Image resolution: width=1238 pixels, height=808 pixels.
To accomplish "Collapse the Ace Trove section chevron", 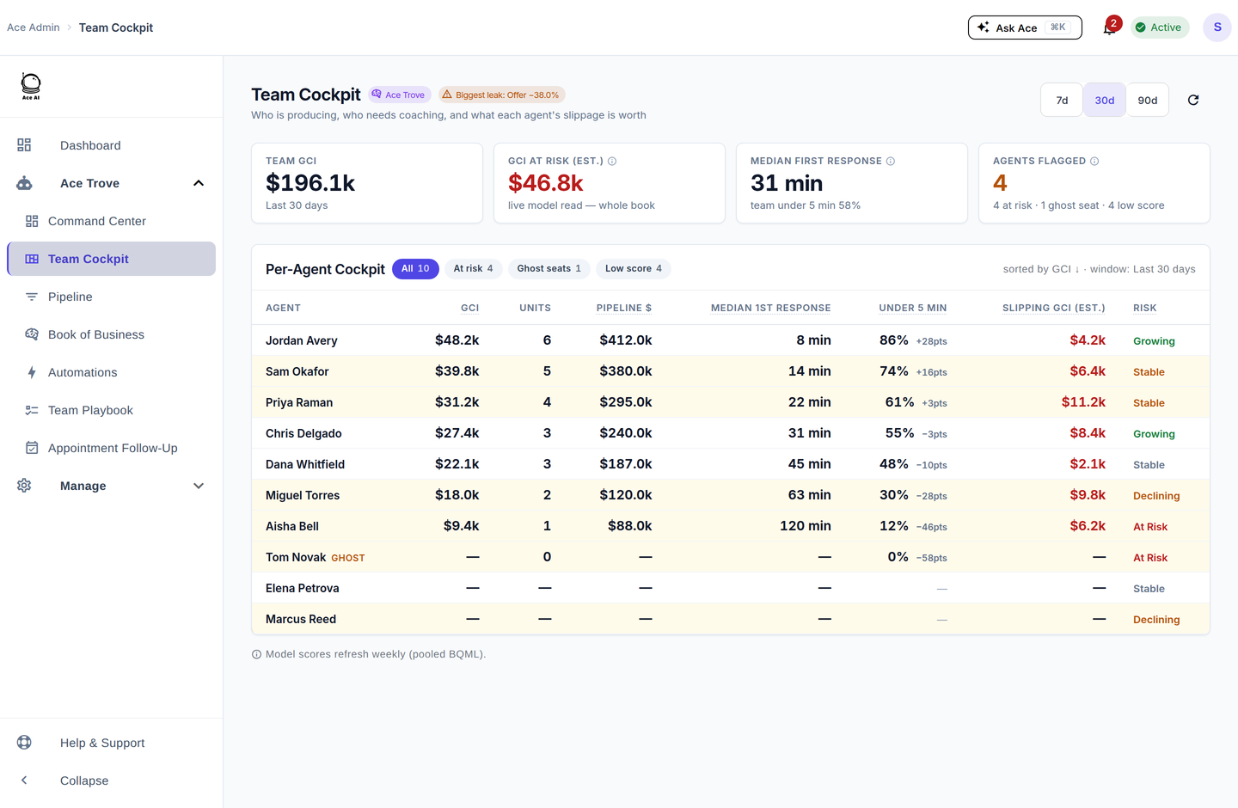I will [199, 183].
